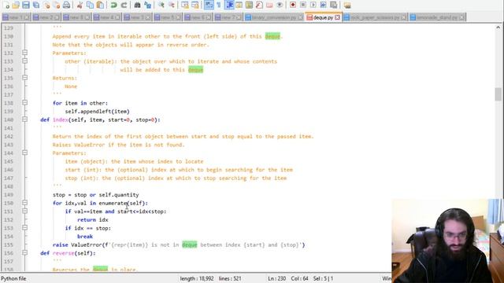Click 'length : 18,992' in the status bar
The width and height of the screenshot is (504, 283).
pos(197,278)
